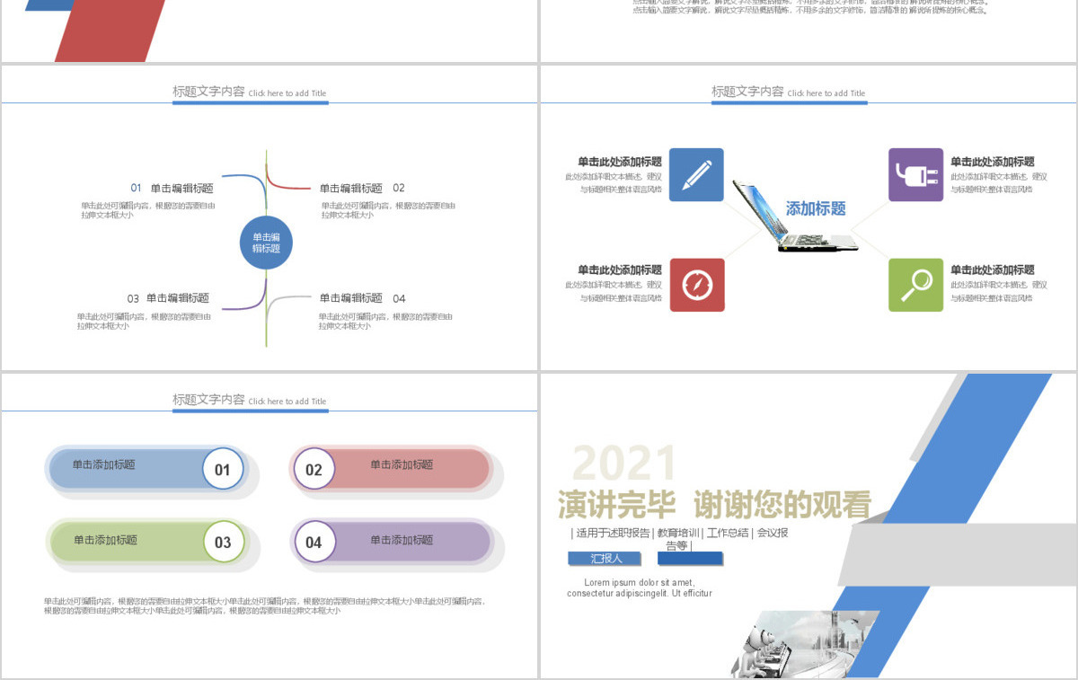Select description text under heading 01

(148, 210)
